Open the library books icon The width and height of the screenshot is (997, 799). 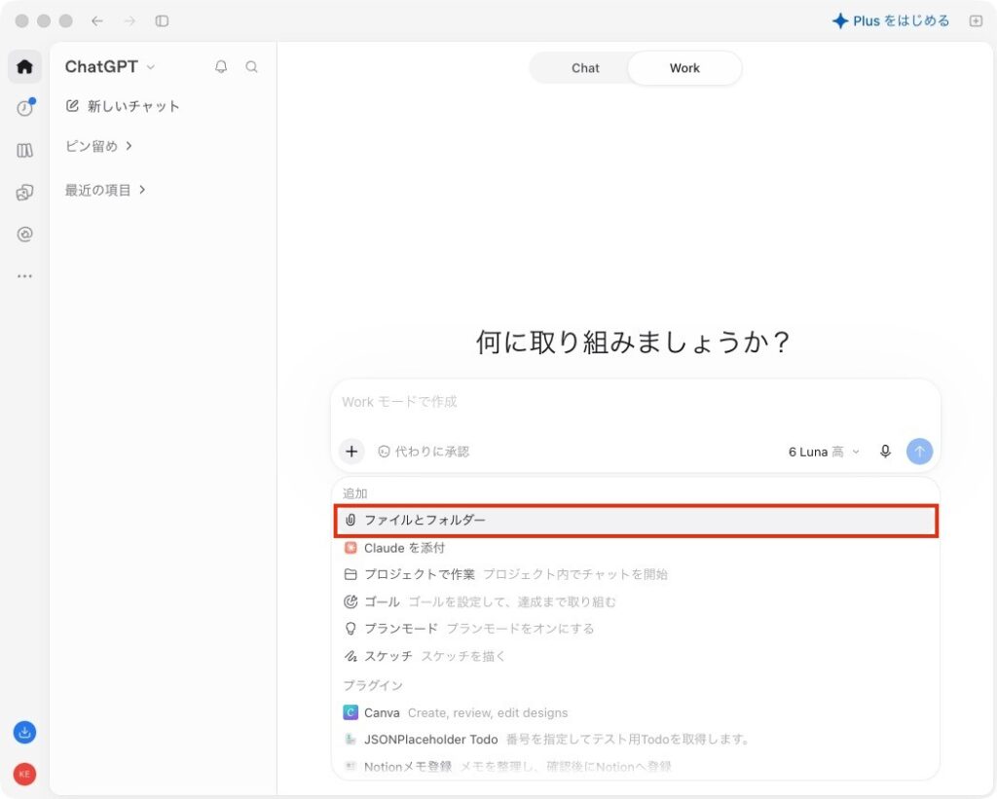(24, 150)
